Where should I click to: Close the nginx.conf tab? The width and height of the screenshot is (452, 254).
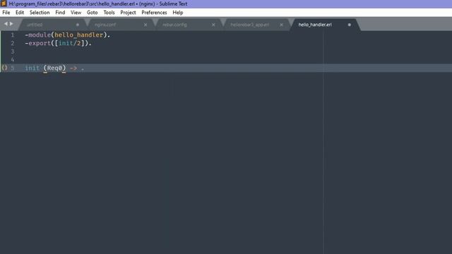click(x=145, y=25)
